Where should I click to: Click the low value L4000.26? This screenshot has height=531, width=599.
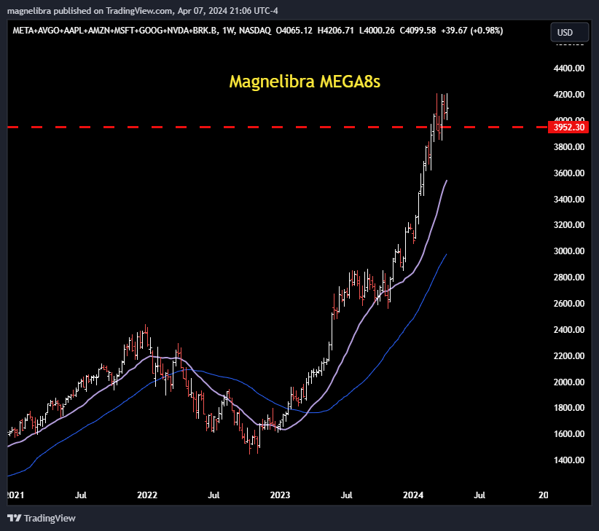pyautogui.click(x=377, y=31)
